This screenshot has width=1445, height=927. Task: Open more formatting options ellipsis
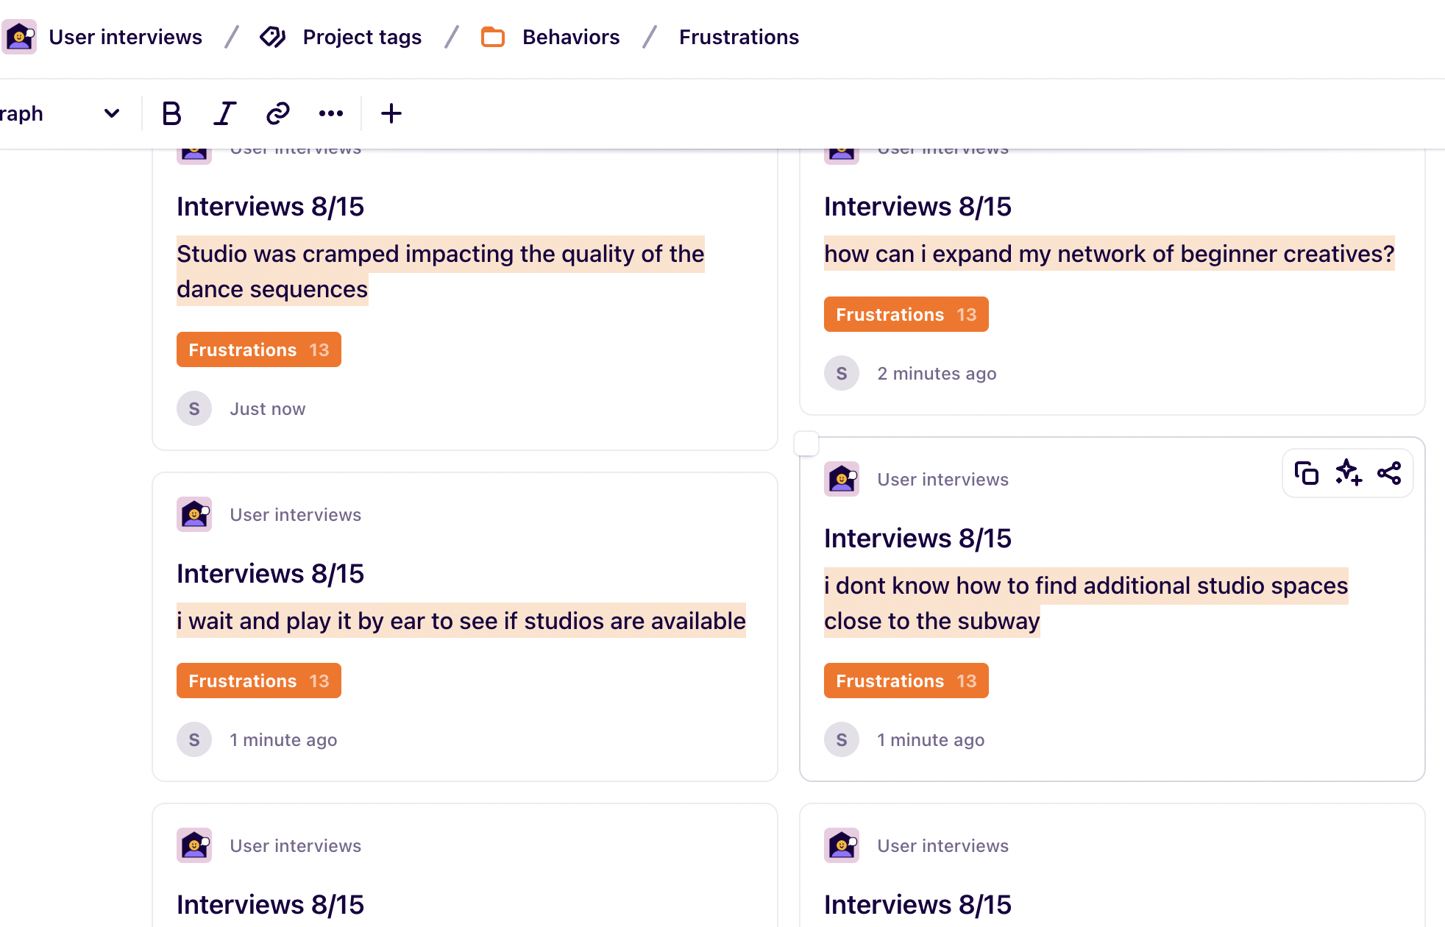(331, 113)
